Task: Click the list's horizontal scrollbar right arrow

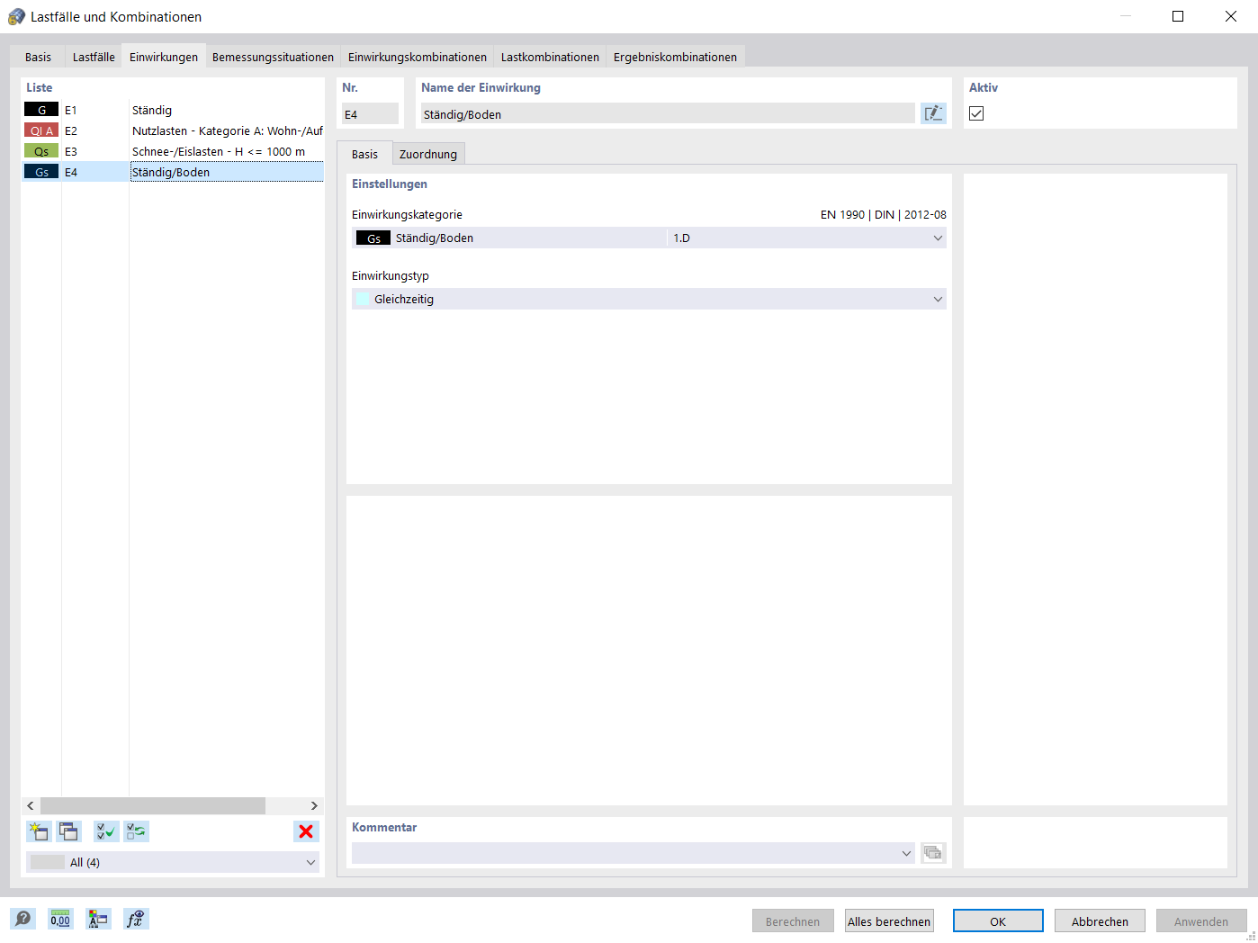Action: tap(314, 805)
